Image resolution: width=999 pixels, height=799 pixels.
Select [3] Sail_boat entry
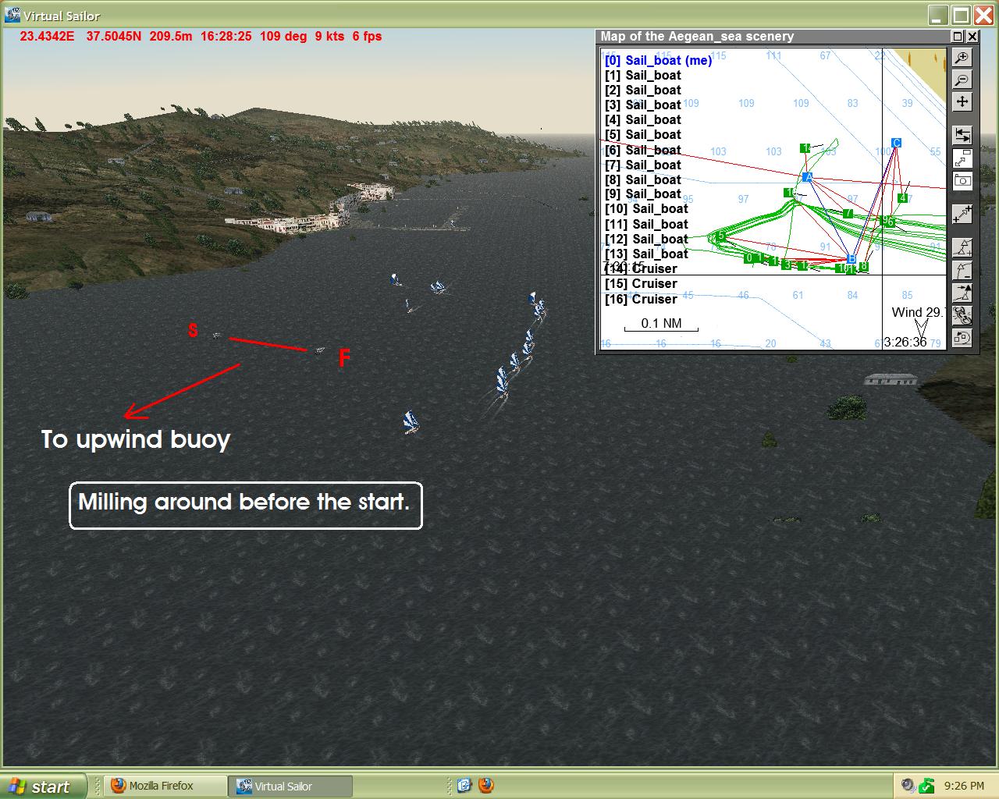[642, 105]
